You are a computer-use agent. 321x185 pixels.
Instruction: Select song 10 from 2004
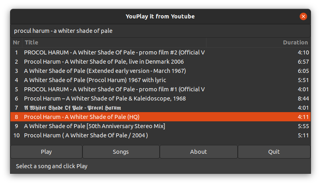point(160,135)
